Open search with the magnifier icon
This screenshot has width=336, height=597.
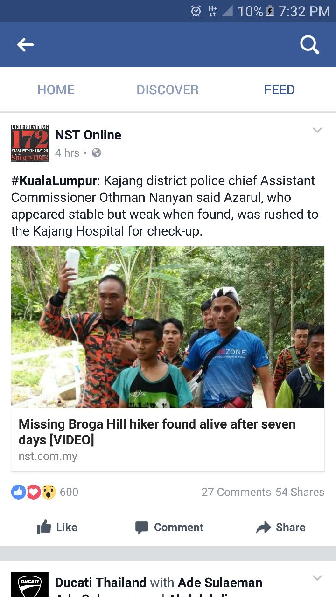click(309, 45)
